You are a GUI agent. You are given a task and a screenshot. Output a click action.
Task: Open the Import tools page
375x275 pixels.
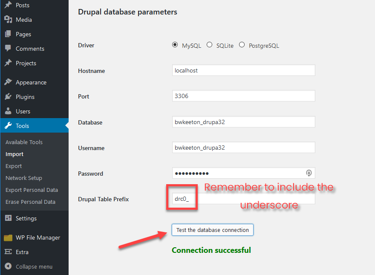coord(14,154)
